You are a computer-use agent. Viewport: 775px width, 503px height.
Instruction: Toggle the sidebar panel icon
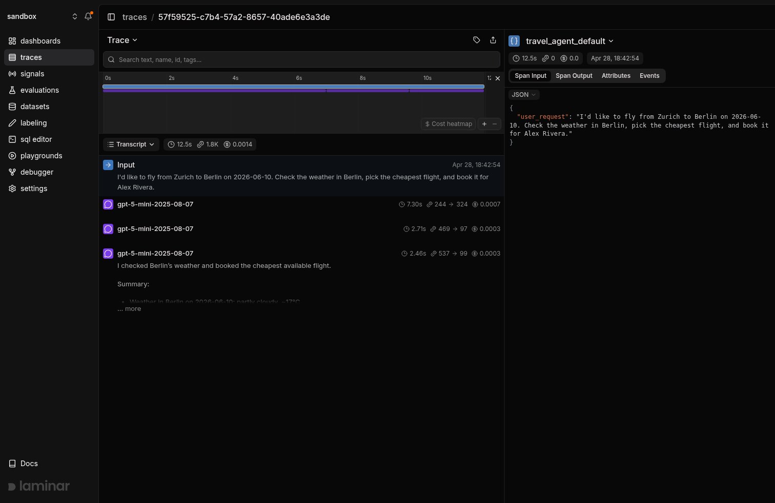point(111,17)
